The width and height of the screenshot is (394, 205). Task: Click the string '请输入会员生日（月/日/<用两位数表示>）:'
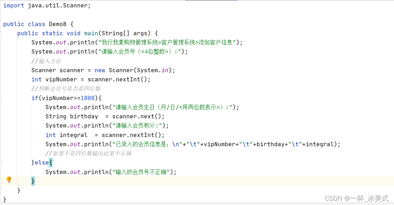tap(172, 107)
